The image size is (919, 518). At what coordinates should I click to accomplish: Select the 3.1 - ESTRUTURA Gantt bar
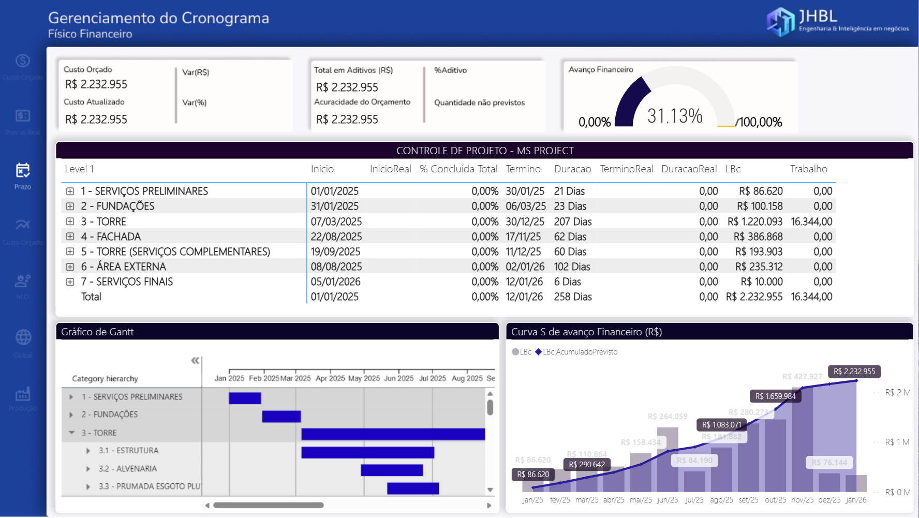pyautogui.click(x=368, y=452)
